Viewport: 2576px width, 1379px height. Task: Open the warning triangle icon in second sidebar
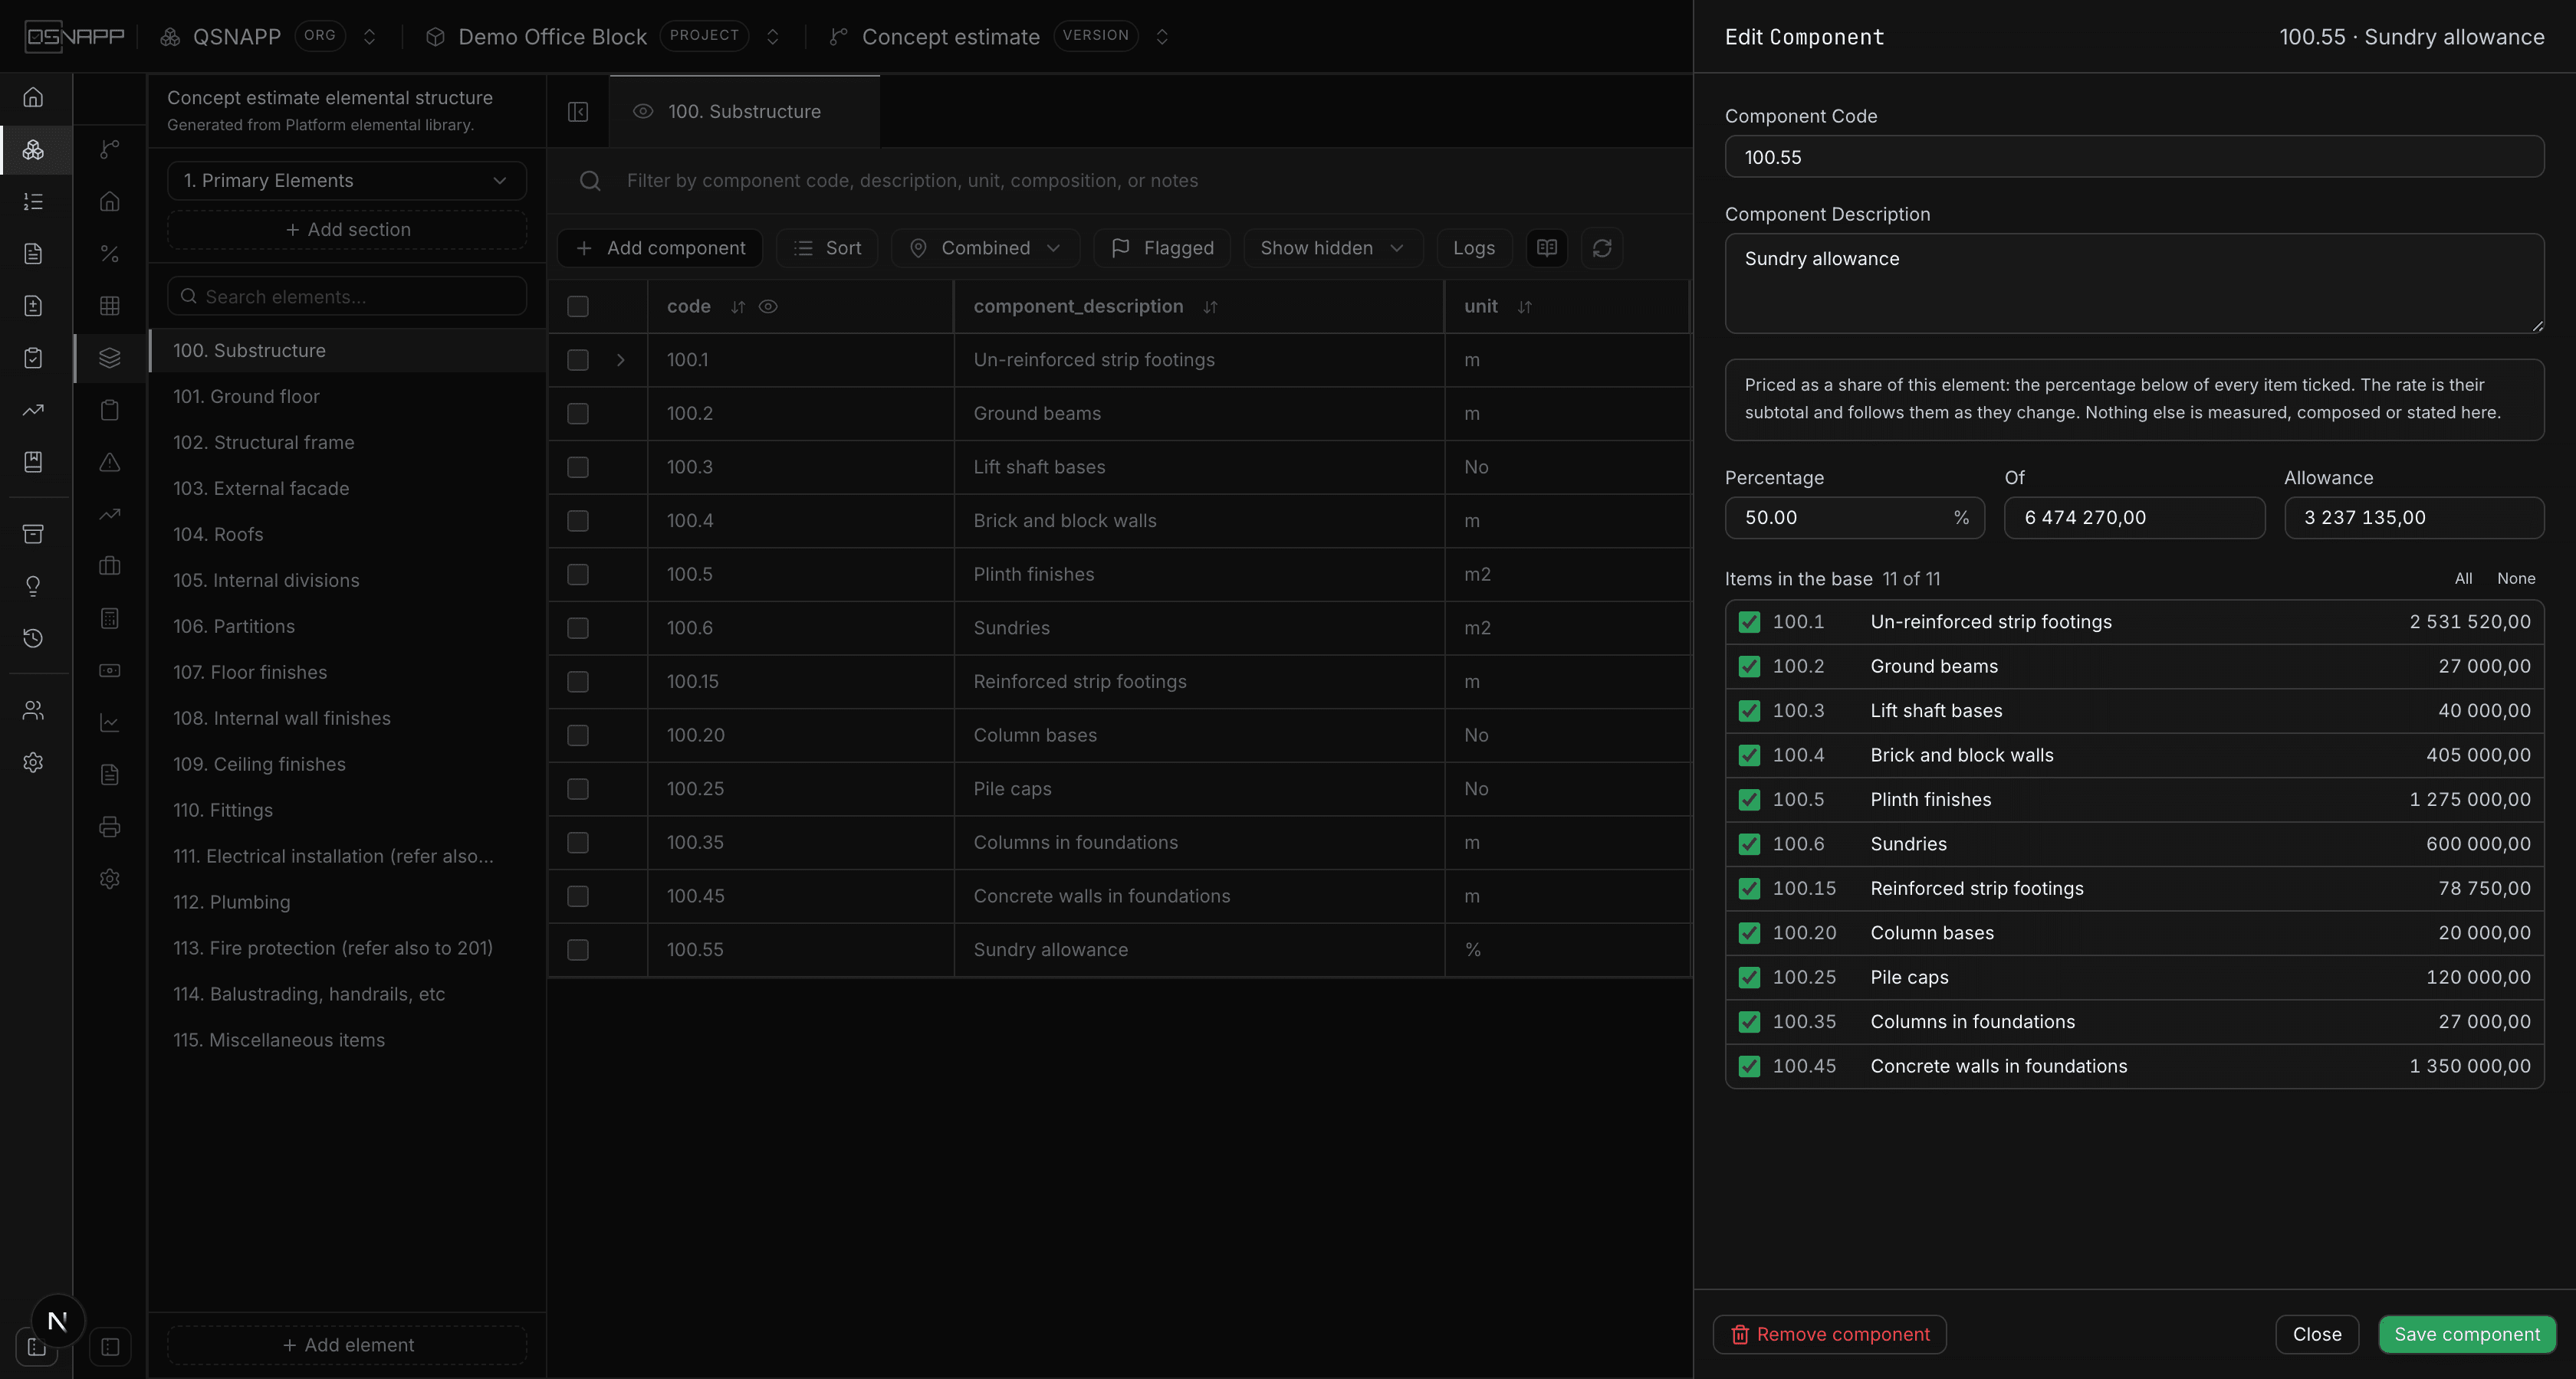tap(110, 462)
